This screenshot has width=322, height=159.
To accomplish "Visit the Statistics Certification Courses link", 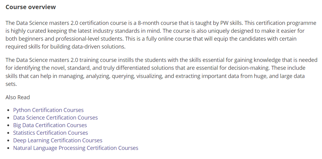I will point(50,133).
